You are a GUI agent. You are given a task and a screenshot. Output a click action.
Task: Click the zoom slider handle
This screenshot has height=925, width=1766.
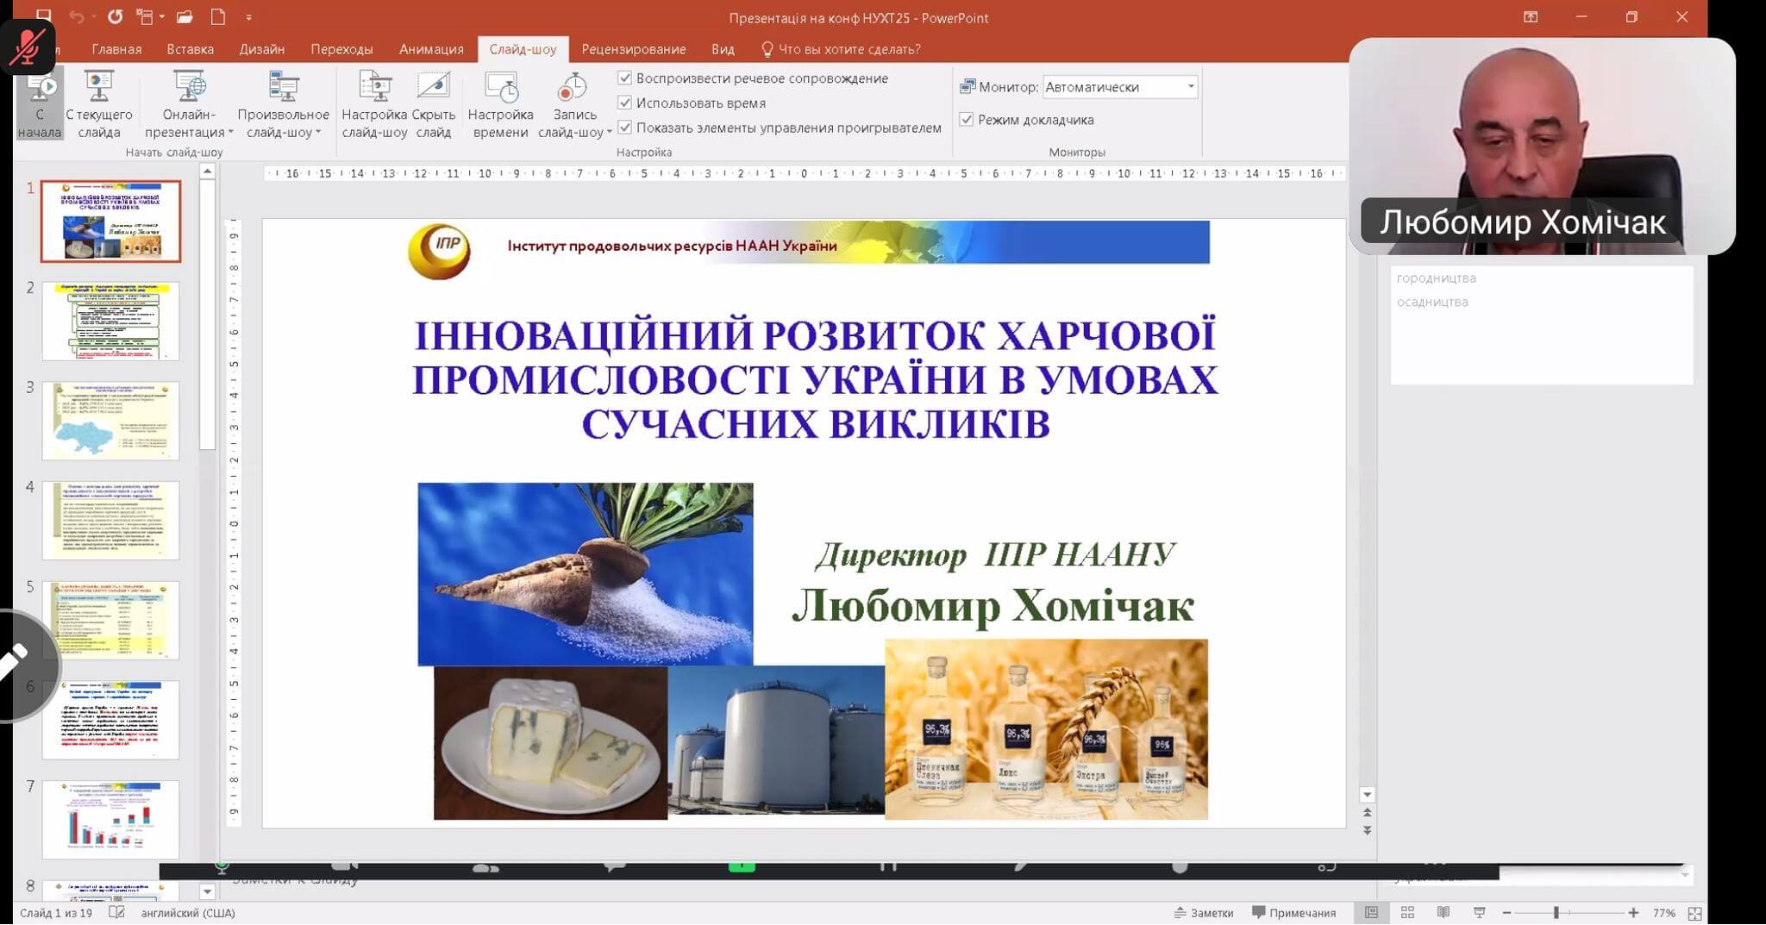pyautogui.click(x=1556, y=913)
